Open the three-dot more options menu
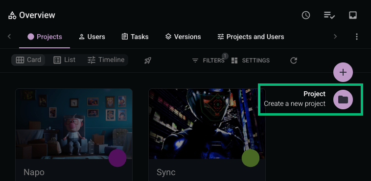 (x=357, y=37)
